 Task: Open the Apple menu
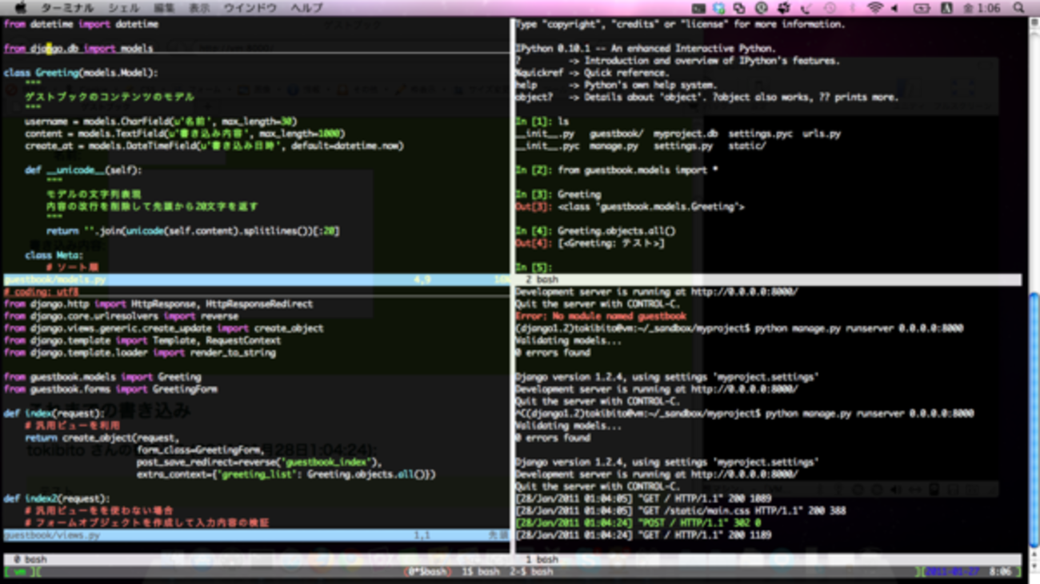[20, 8]
